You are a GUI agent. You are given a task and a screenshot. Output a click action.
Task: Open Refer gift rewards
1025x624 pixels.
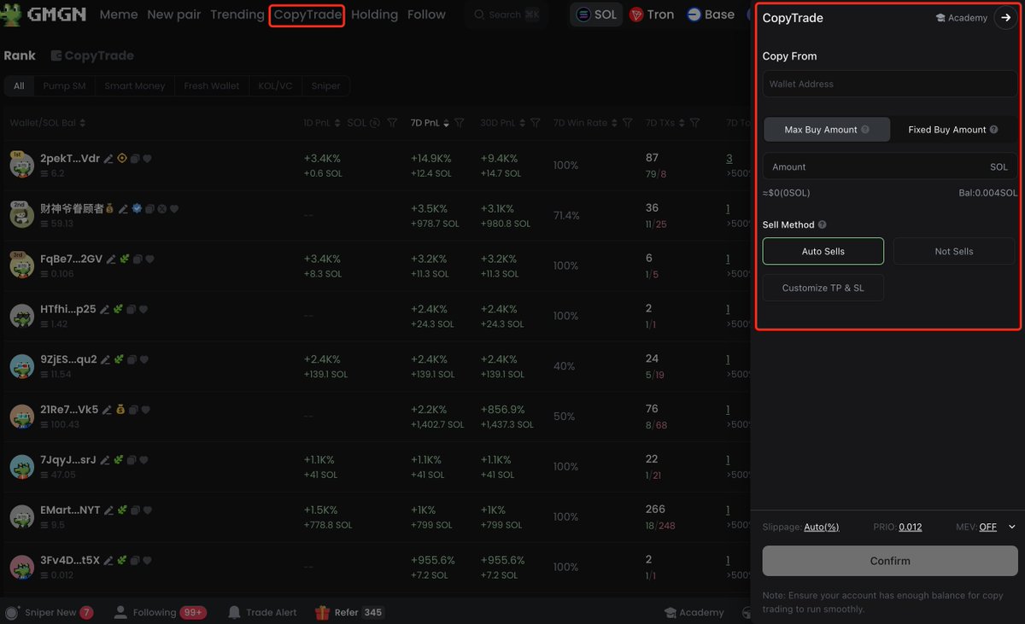pyautogui.click(x=351, y=612)
